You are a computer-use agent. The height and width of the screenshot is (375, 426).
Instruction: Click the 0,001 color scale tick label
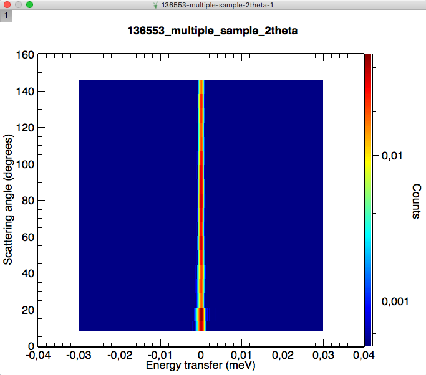(394, 301)
